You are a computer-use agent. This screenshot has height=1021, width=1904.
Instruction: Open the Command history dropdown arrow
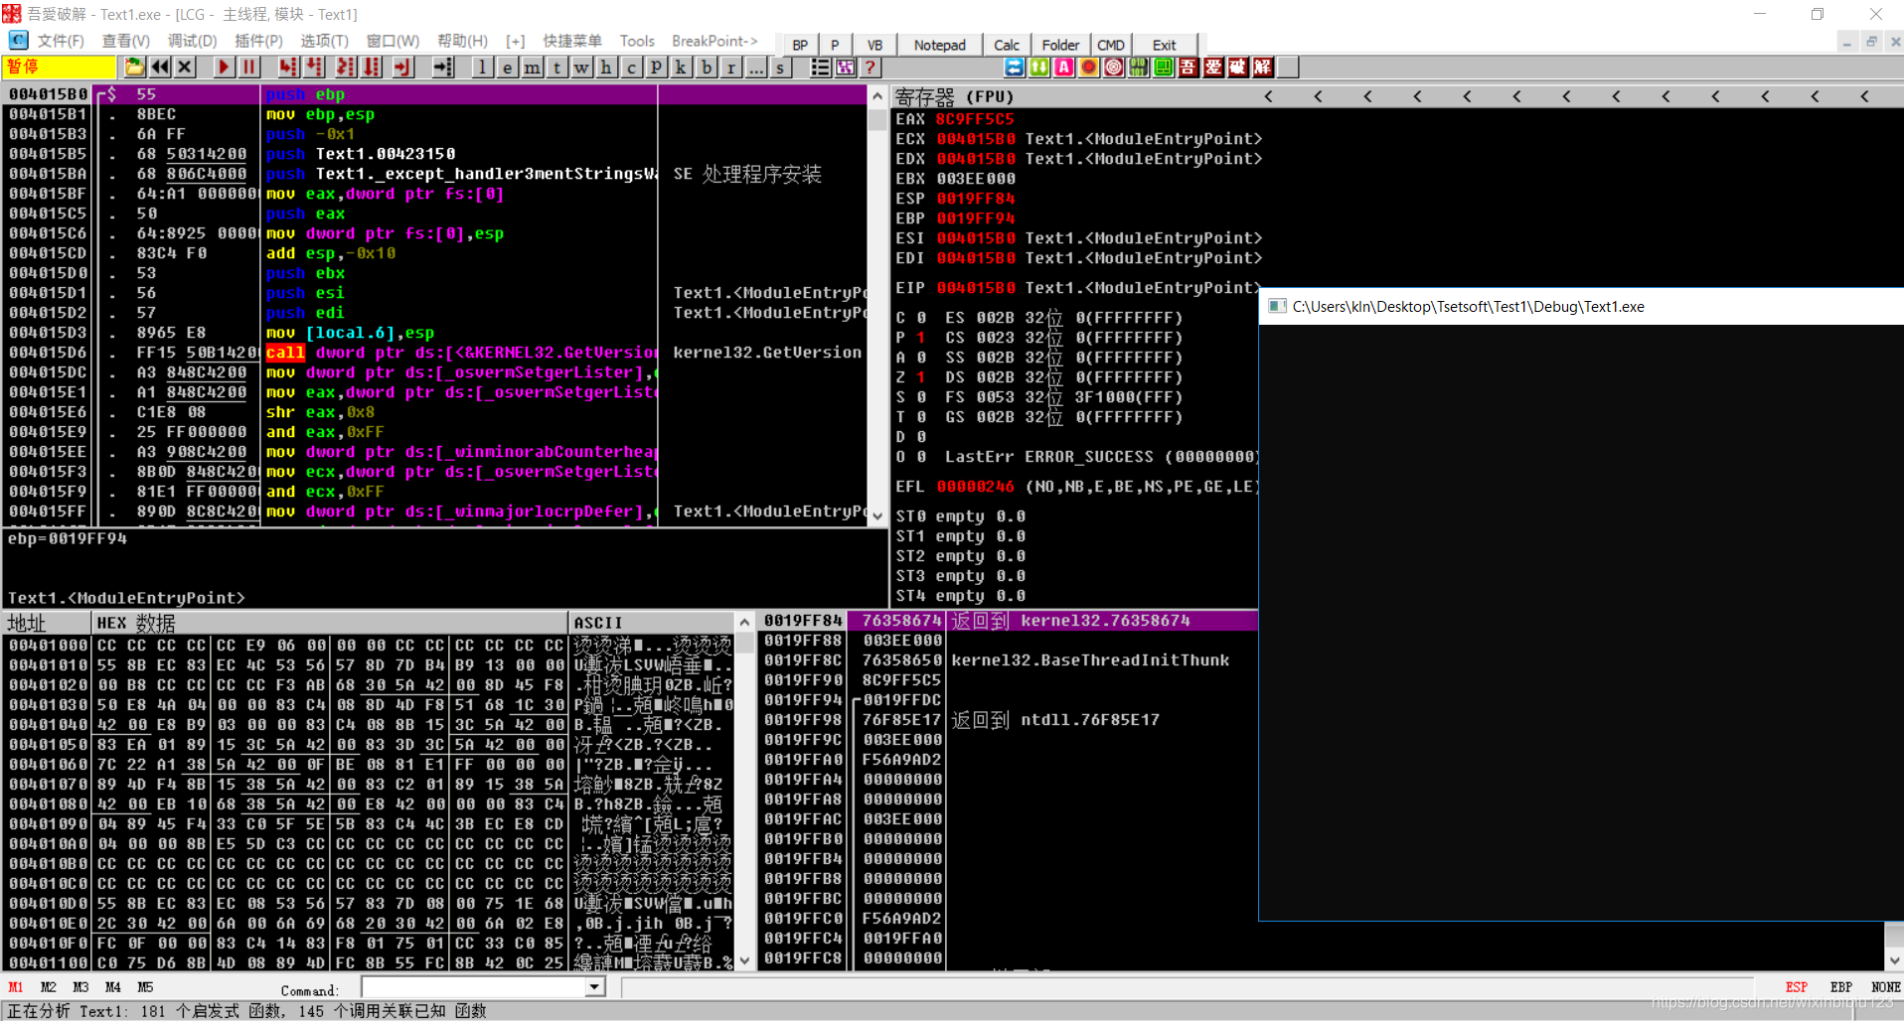(x=594, y=987)
